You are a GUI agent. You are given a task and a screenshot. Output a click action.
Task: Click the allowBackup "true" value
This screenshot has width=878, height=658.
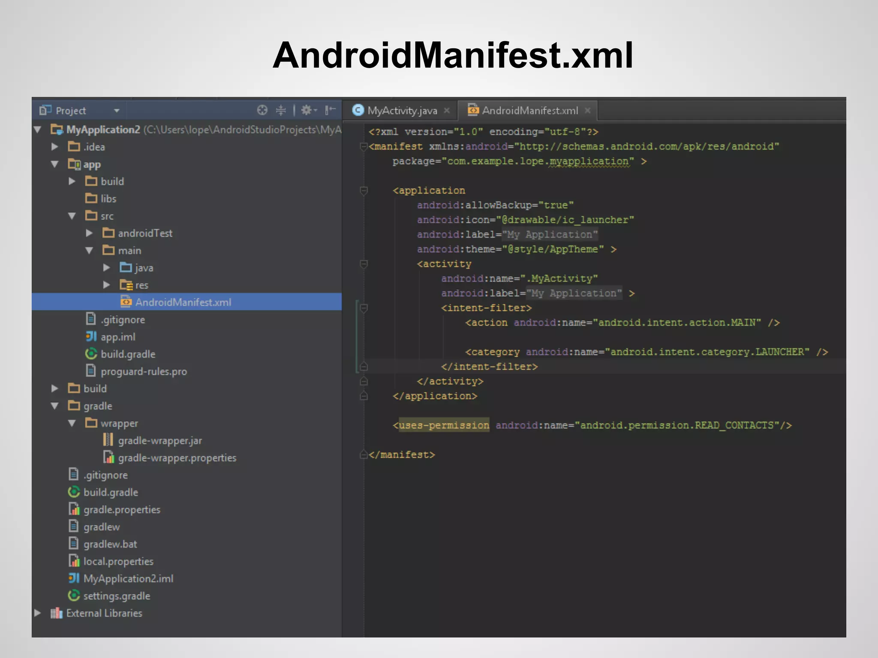[x=556, y=205]
